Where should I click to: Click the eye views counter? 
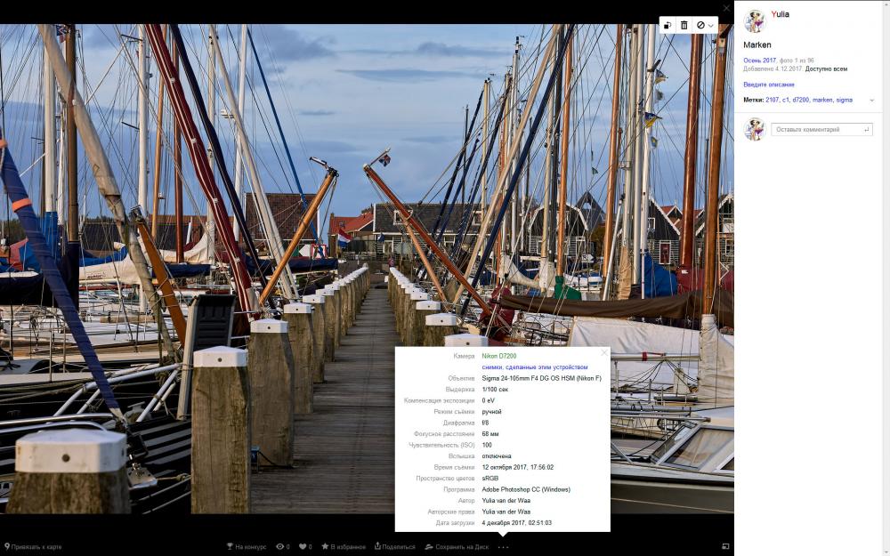283,547
